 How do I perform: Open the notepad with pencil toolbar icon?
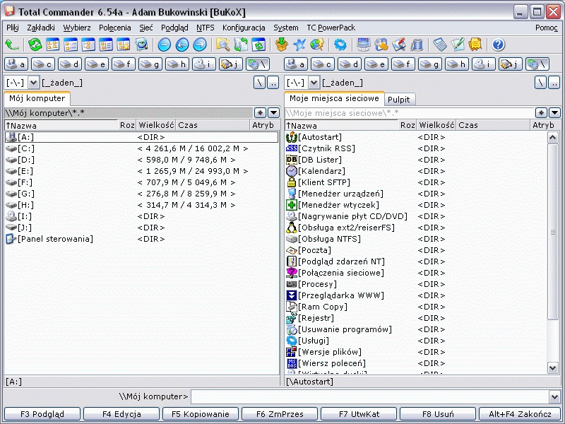coord(458,45)
